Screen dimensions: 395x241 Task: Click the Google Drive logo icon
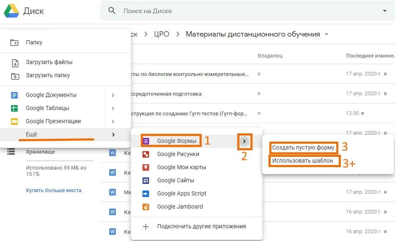click(x=11, y=11)
